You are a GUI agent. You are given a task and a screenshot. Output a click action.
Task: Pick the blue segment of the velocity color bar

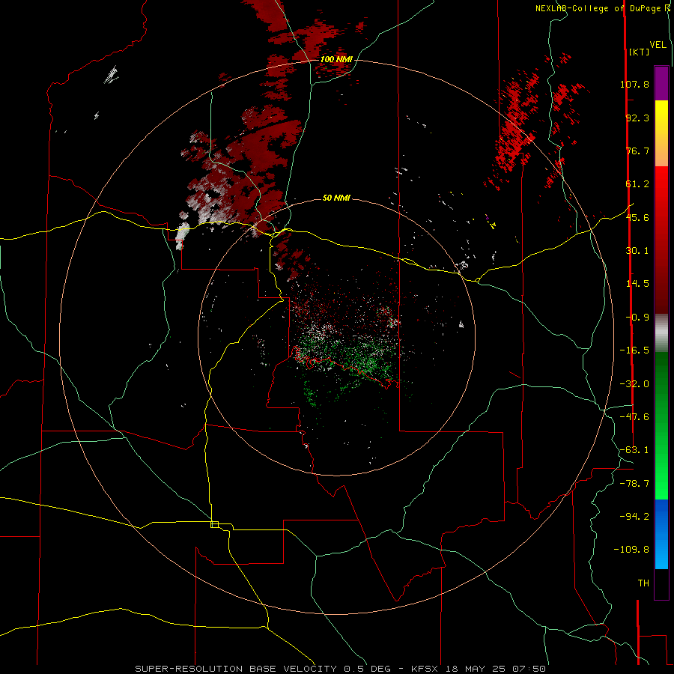[x=661, y=534]
